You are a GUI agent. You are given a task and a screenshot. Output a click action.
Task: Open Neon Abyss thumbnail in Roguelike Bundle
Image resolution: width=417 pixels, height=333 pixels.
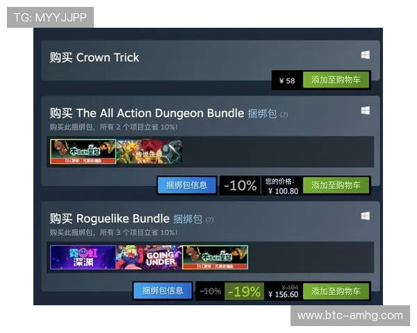point(83,257)
